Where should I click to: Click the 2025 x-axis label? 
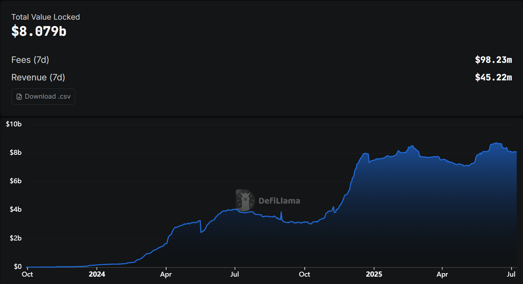[374, 274]
